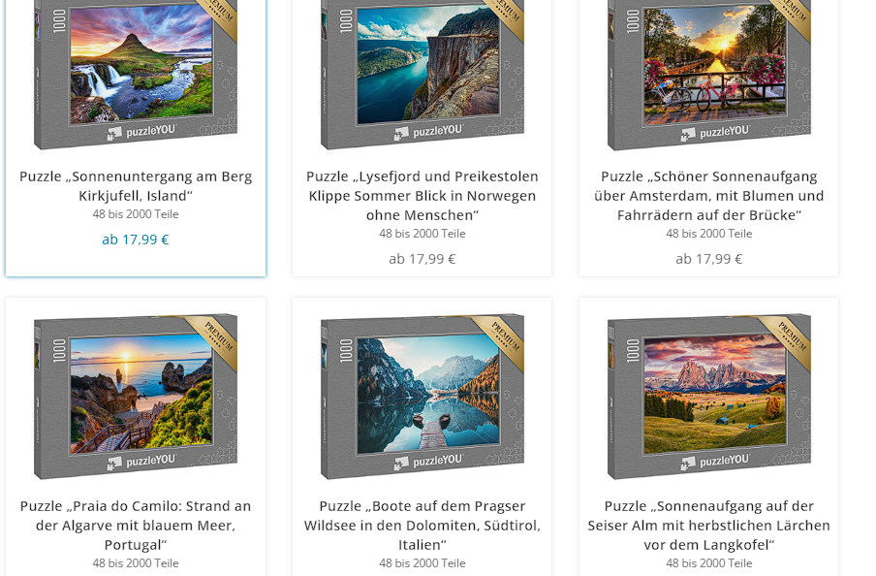Click the puzzleYOU logo on Seiser Alm box
The image size is (876, 576).
pyautogui.click(x=716, y=462)
